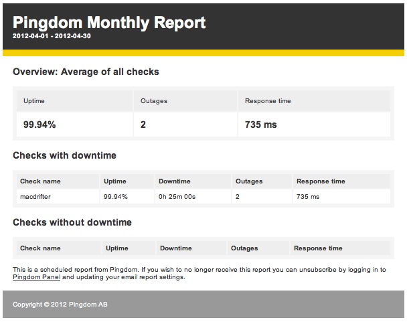Click Downtime header in Checks with downtime table

(175, 181)
